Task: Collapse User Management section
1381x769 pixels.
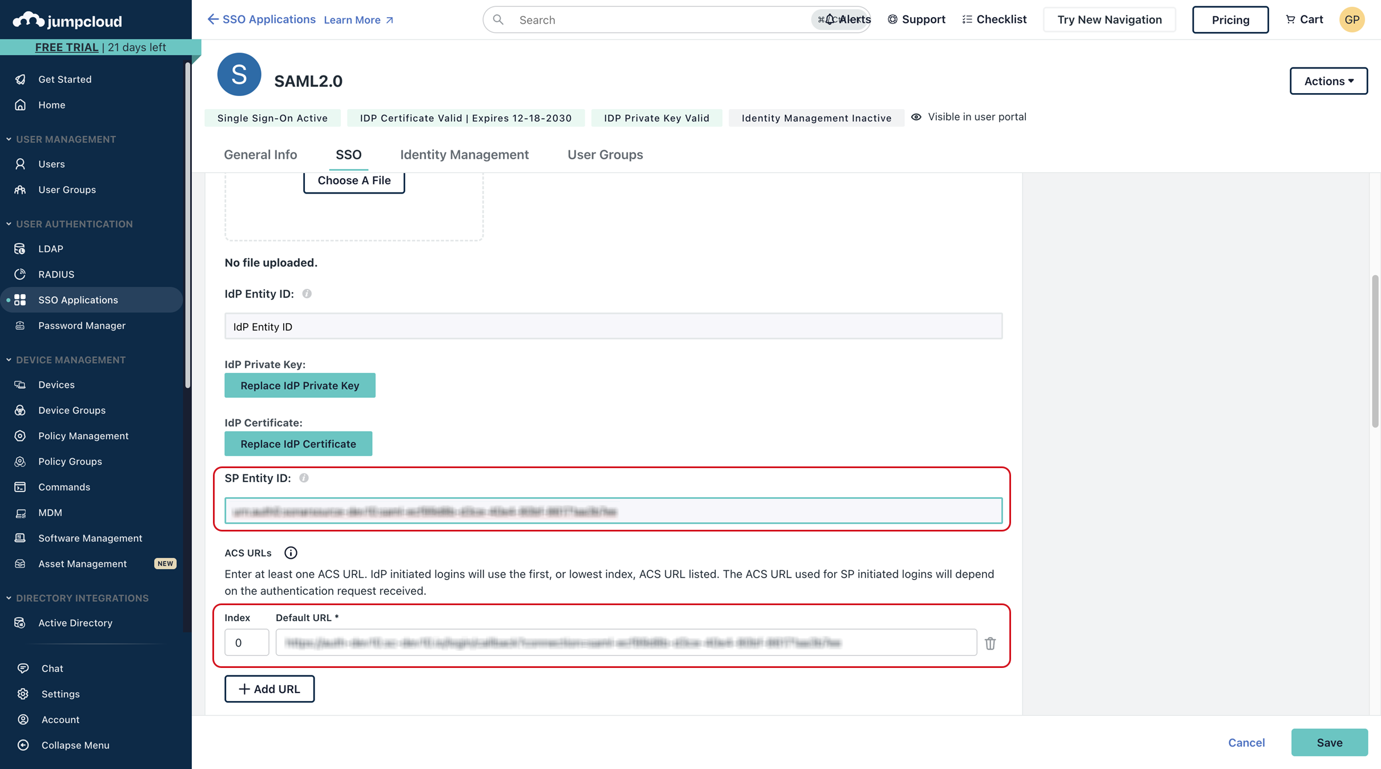Action: 9,139
